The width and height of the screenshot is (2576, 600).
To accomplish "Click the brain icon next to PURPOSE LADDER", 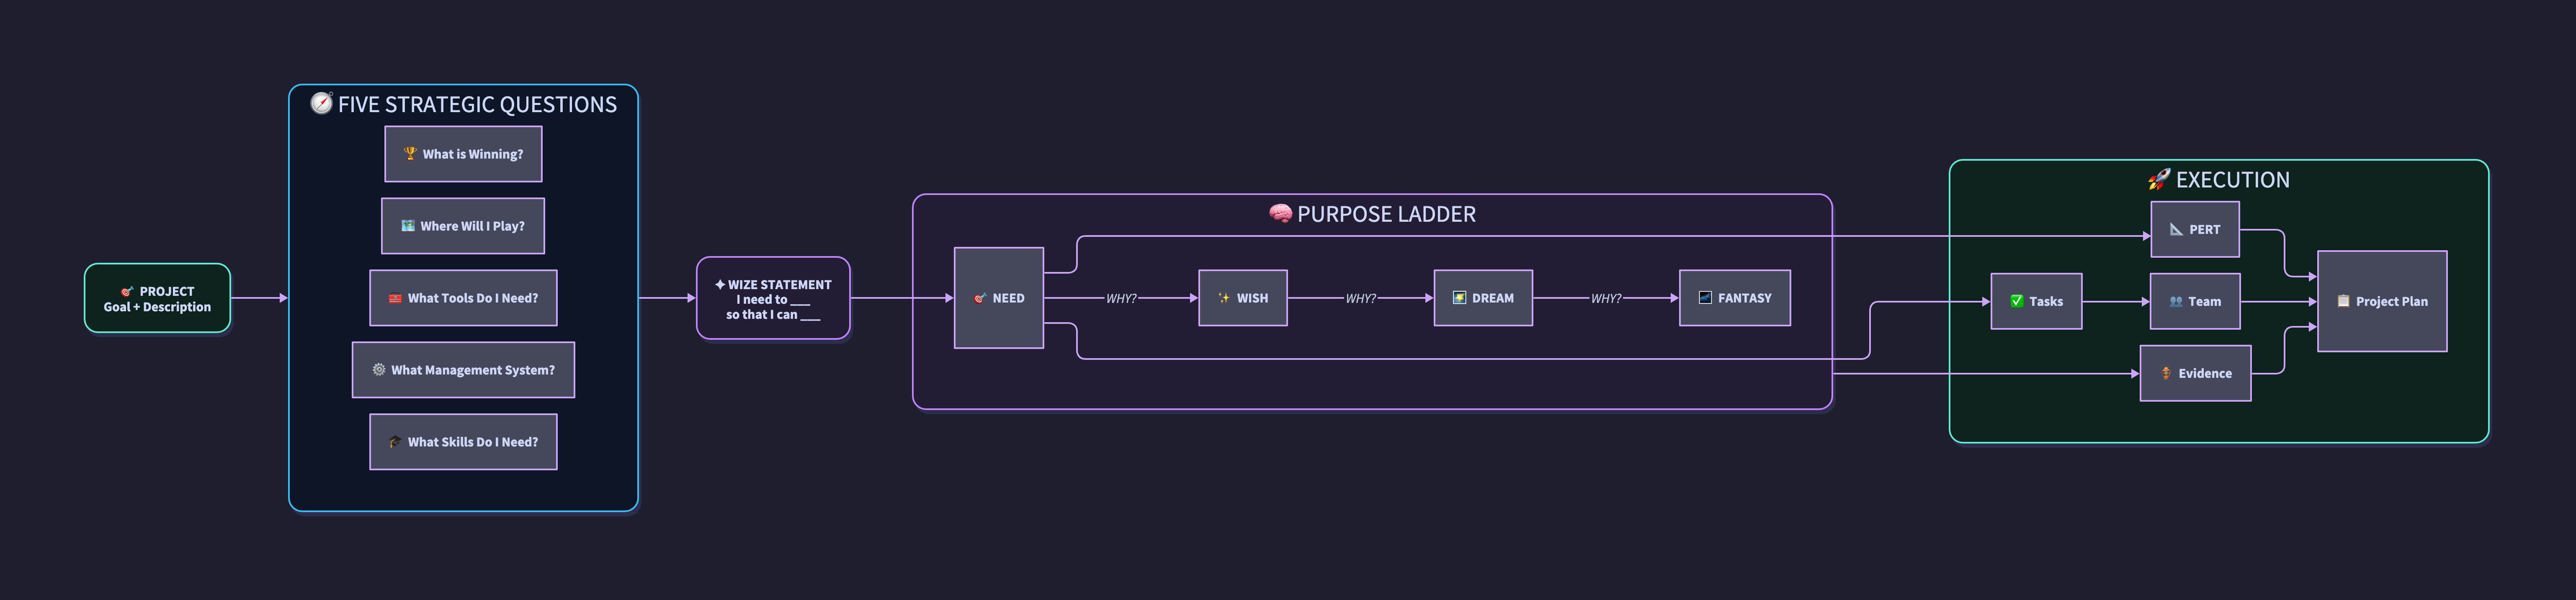I will coord(1280,213).
